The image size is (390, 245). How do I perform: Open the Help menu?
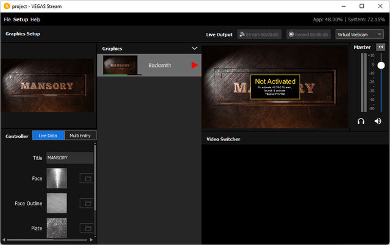[35, 19]
